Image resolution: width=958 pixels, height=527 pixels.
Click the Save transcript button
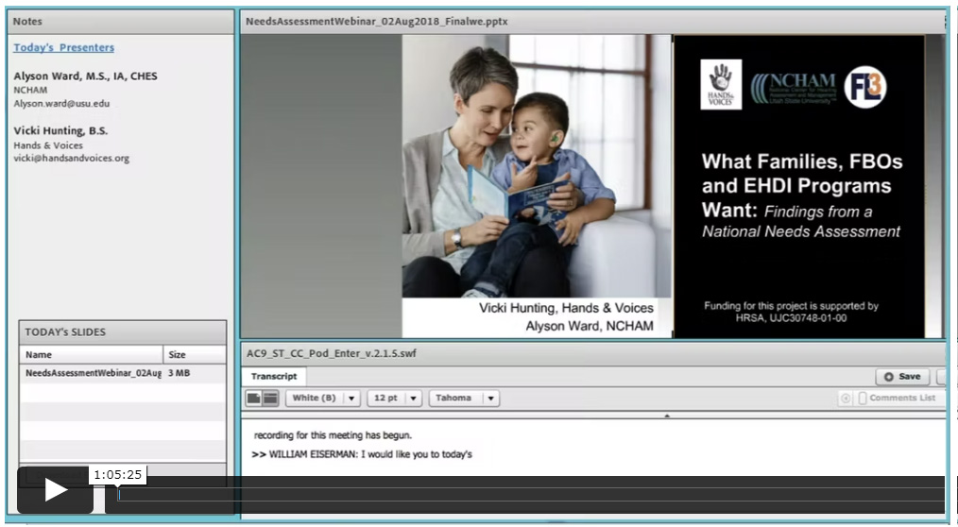click(902, 376)
